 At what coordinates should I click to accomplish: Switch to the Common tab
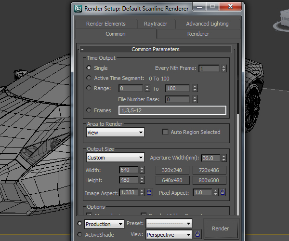[x=116, y=34]
